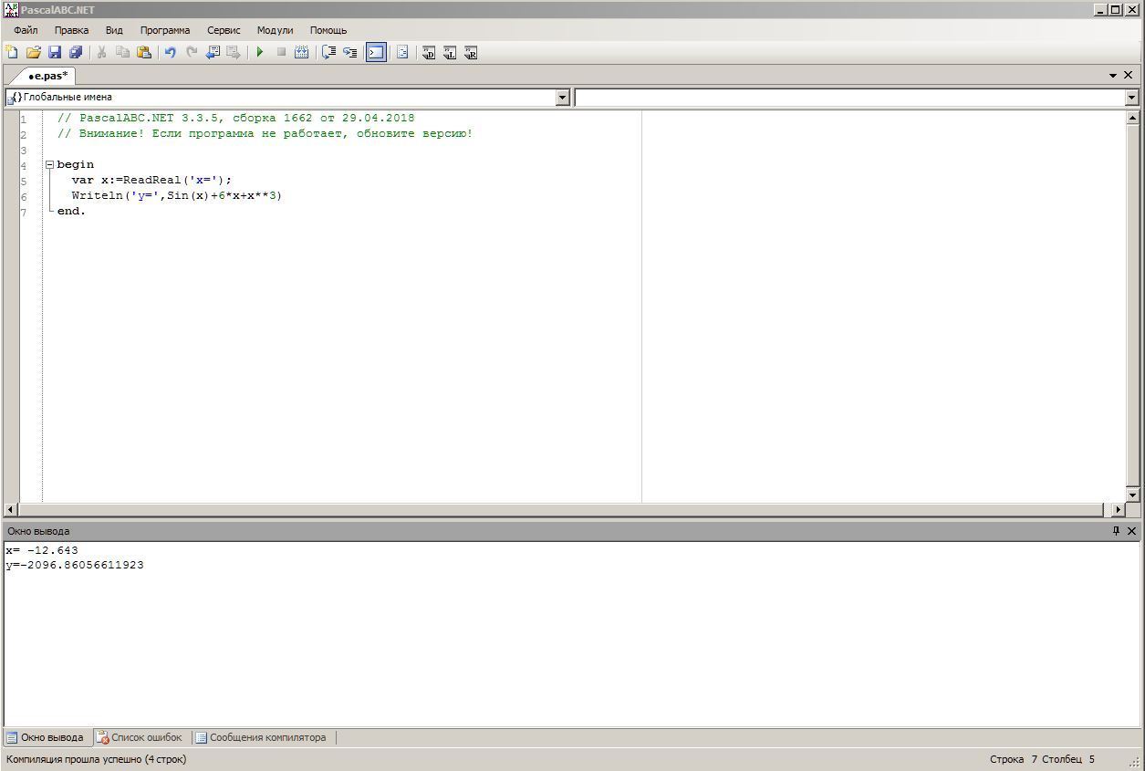Image resolution: width=1145 pixels, height=771 pixels.
Task: Toggle the output window toolbar button
Action: (376, 53)
